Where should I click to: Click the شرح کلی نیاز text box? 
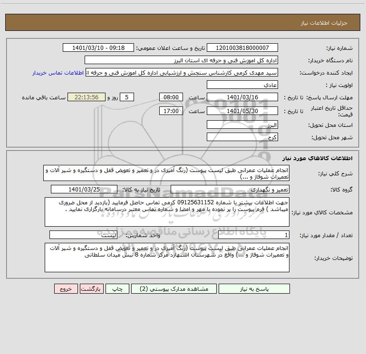pos(166,173)
